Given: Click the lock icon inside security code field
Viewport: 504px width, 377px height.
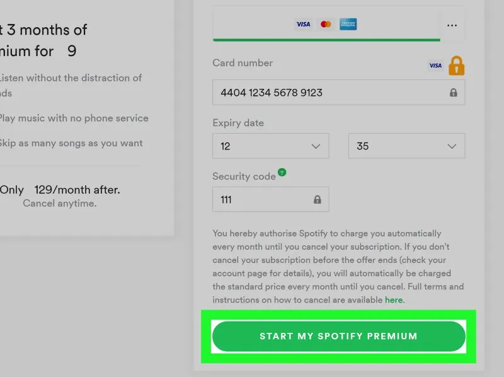Looking at the screenshot, I should [x=317, y=200].
